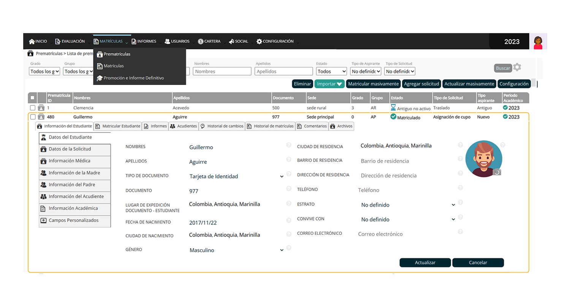Expand the Estado filter dropdown
570x304 pixels.
(331, 71)
